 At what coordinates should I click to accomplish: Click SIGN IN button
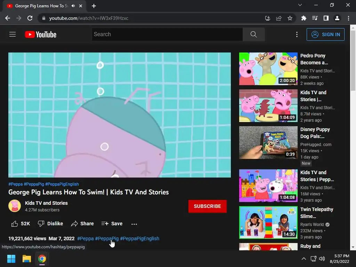325,34
